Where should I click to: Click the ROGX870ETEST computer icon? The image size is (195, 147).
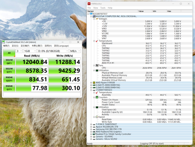pyautogui.click(x=91, y=14)
